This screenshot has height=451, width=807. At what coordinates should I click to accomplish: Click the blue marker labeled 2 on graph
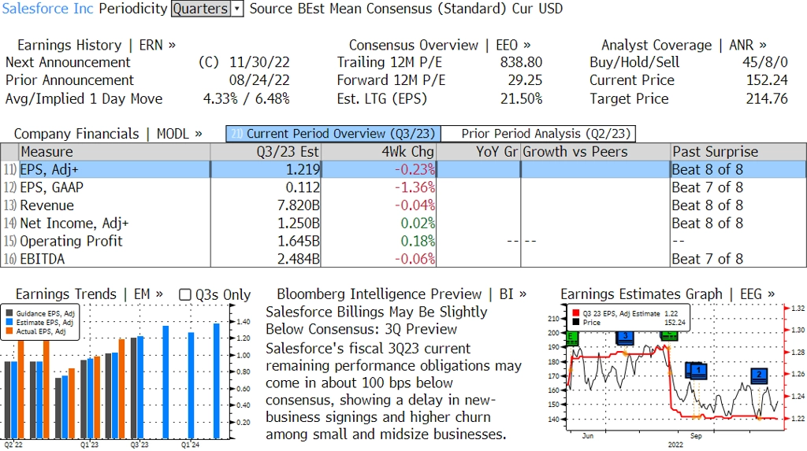pos(759,375)
